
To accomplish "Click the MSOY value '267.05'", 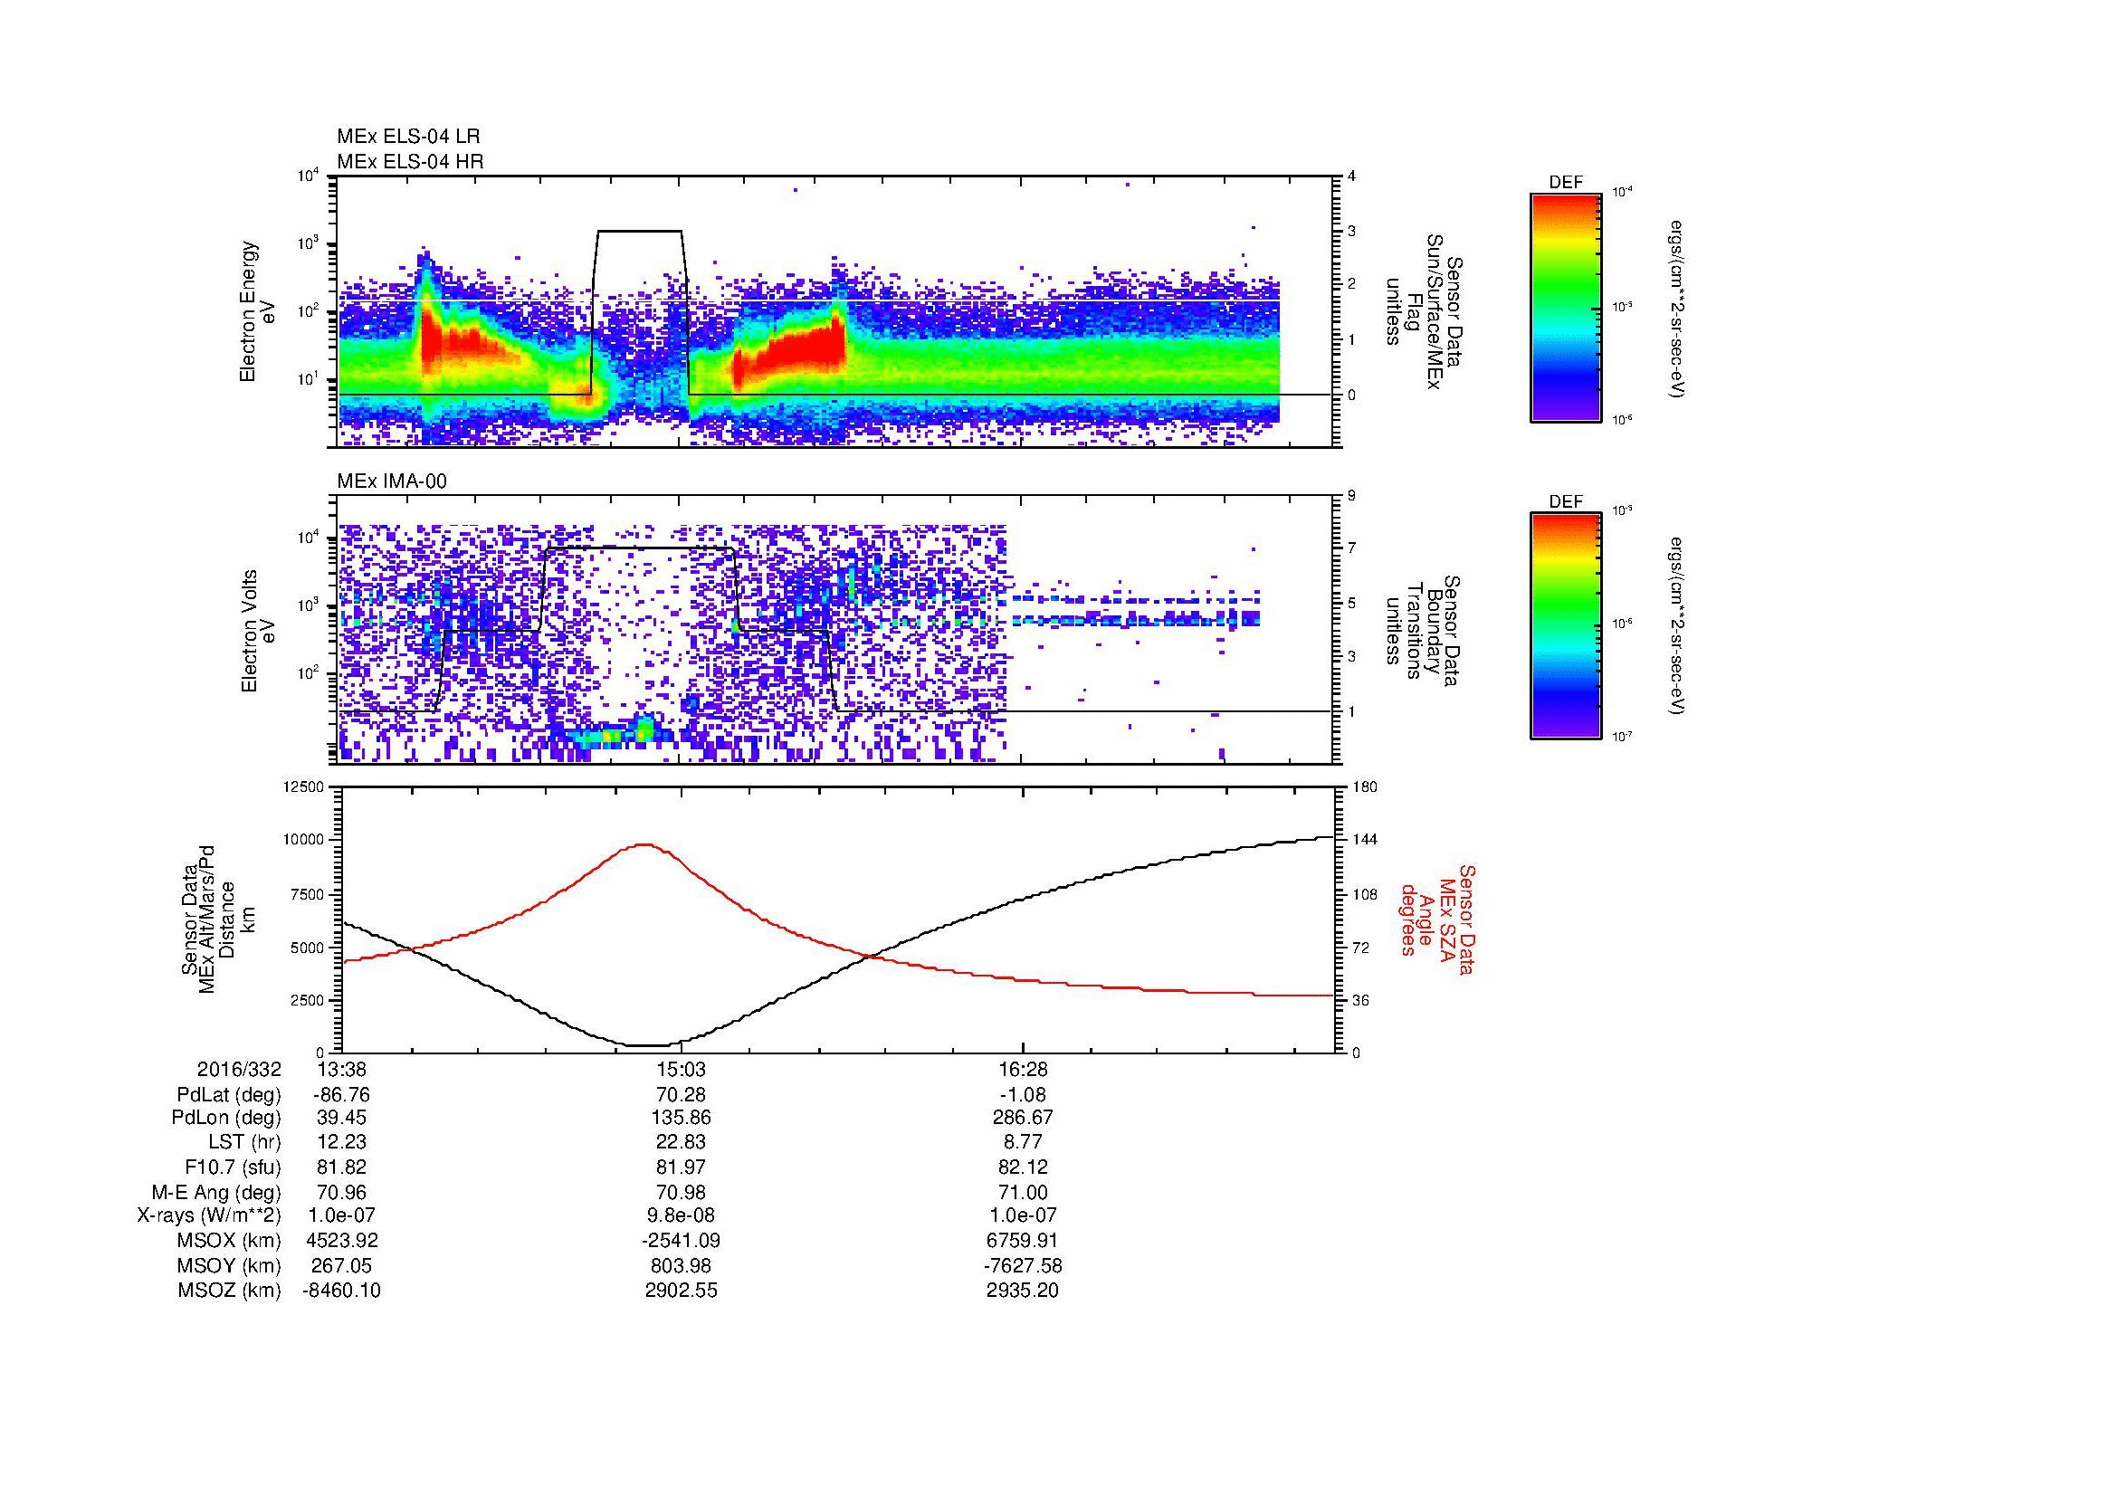I will [x=341, y=1266].
